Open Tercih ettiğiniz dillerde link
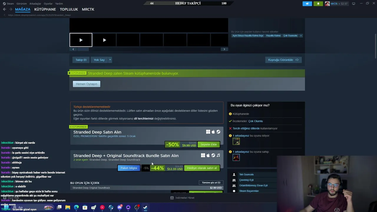Image resolution: width=377 pixels, height=212 pixels. (x=246, y=128)
